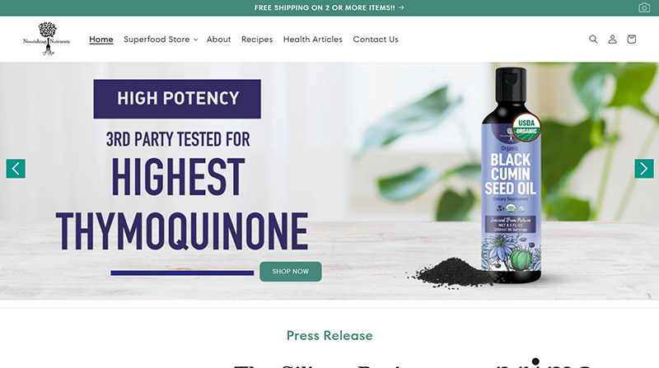Click the camera icon in top banner

644,7
